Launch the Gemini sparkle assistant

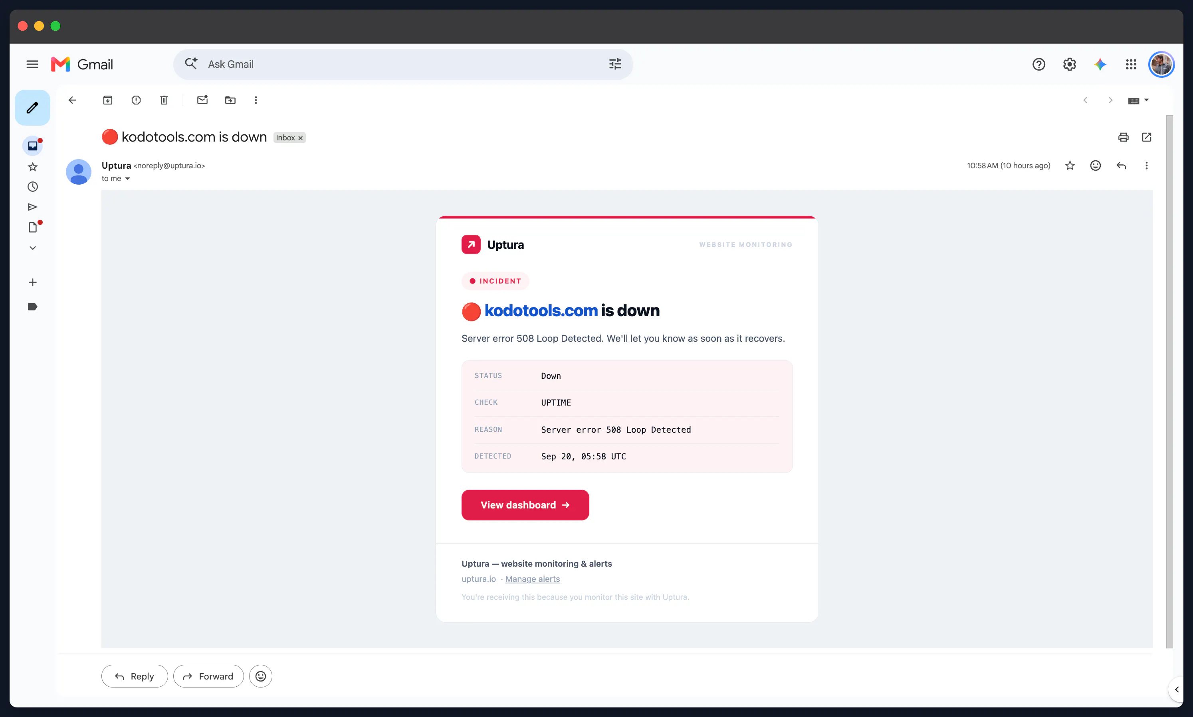(x=1100, y=64)
